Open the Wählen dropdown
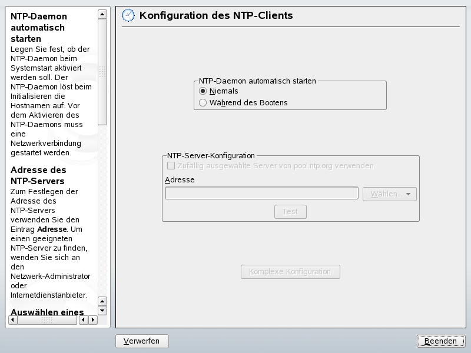The image size is (471, 353). (389, 192)
